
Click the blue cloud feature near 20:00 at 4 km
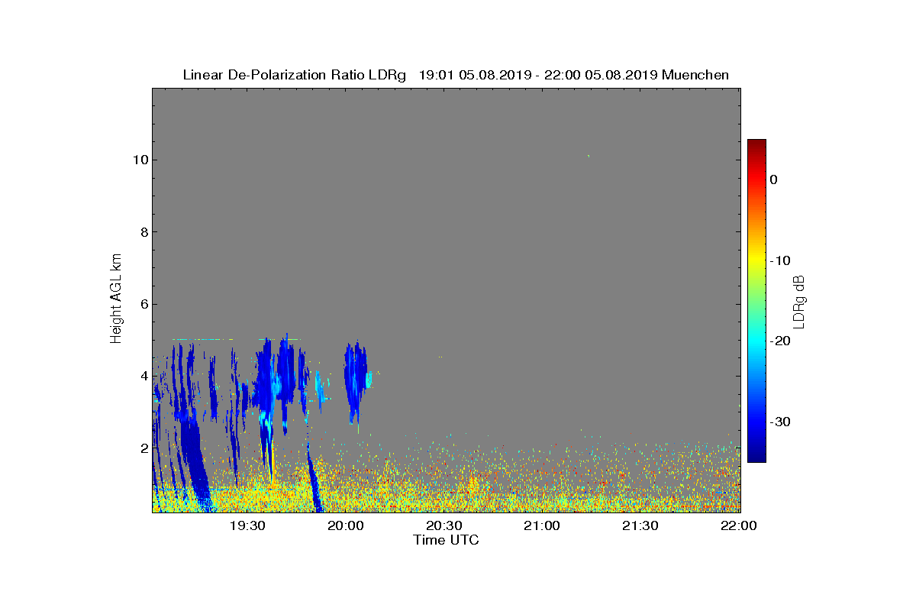point(356,380)
